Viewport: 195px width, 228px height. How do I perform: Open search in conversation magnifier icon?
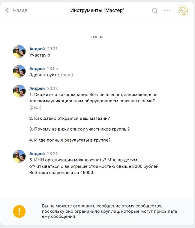[154, 11]
